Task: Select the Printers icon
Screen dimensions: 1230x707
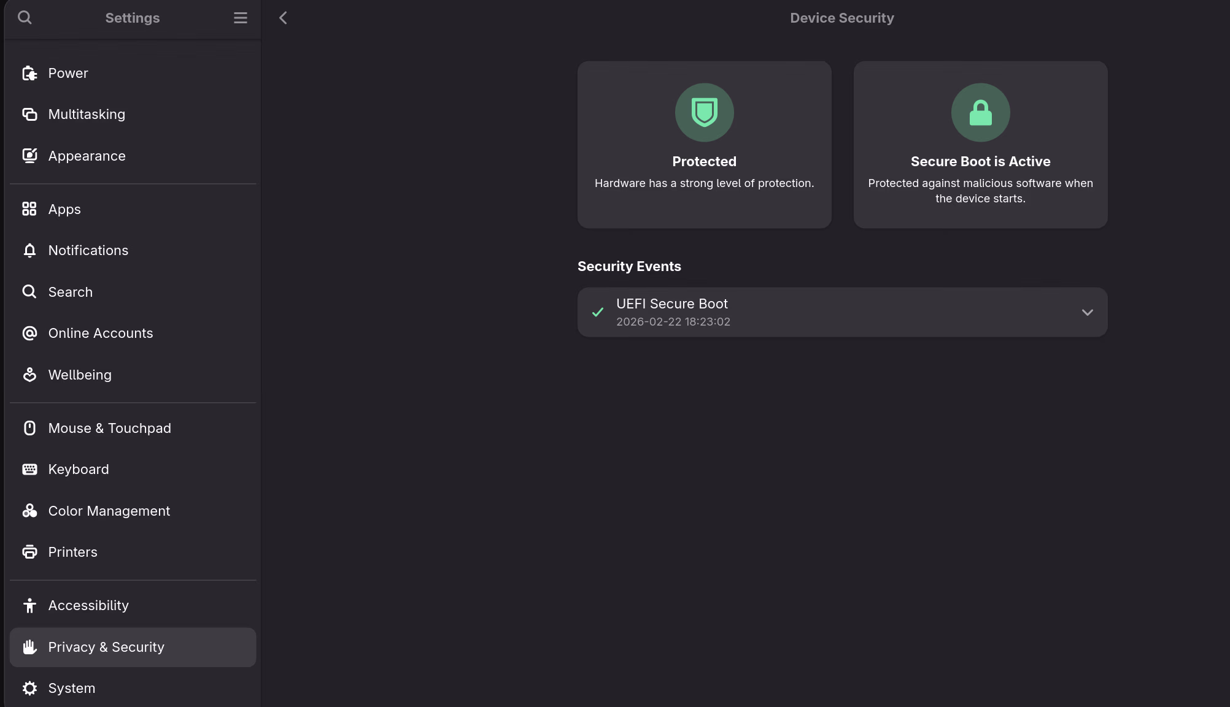Action: (x=29, y=551)
